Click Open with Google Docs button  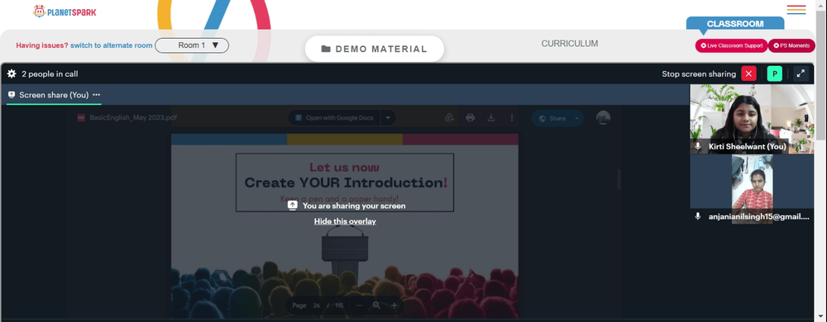point(335,118)
